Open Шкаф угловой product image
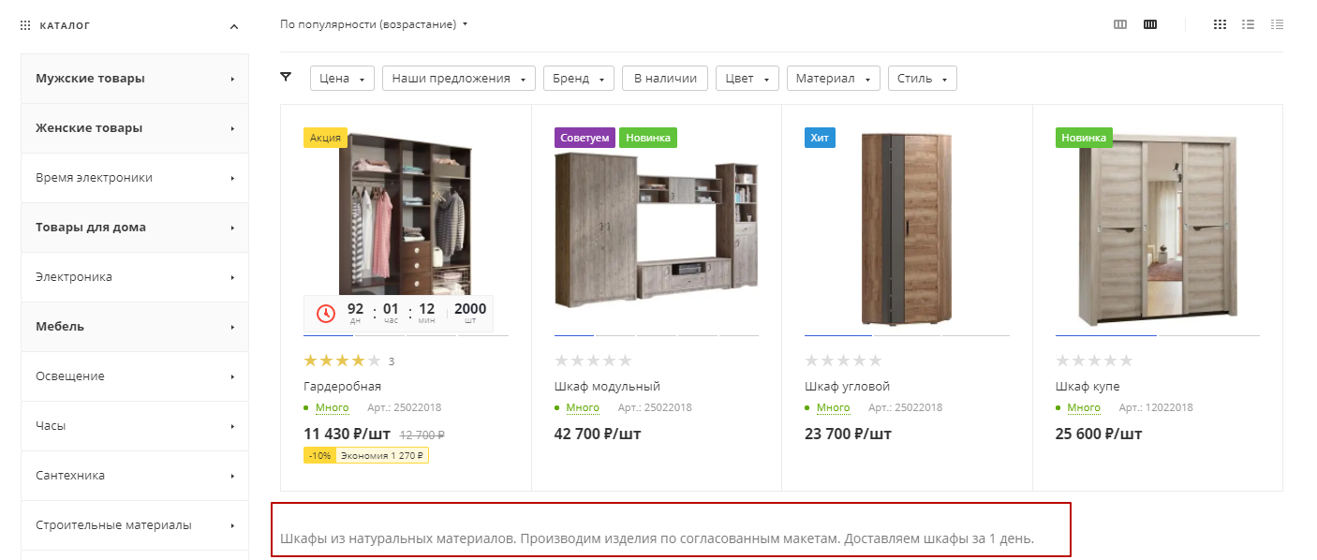The width and height of the screenshot is (1317, 560). 906,228
